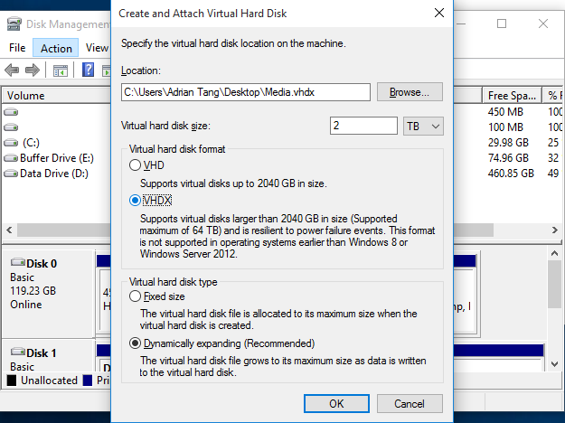The image size is (565, 423).
Task: Select the (C:) volume drive icon
Action: (11, 143)
